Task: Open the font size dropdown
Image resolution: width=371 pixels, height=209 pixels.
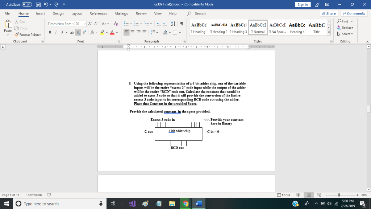Action: pyautogui.click(x=85, y=24)
